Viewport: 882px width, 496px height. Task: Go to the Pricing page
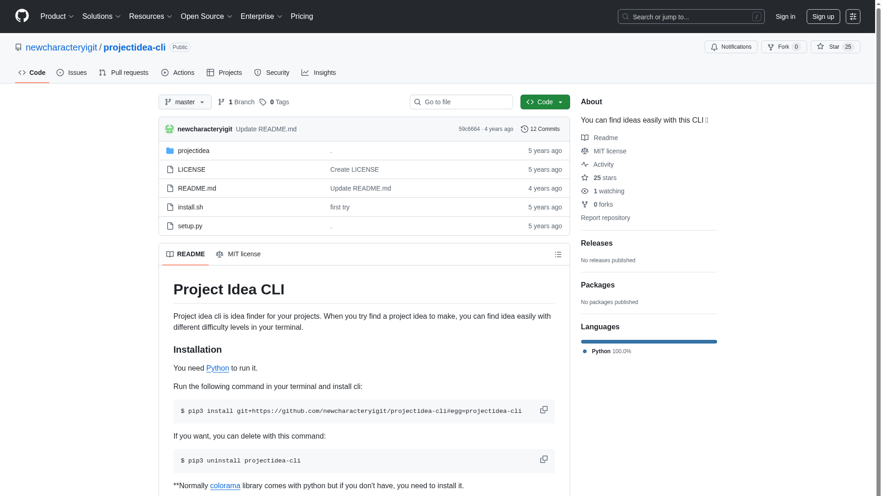pyautogui.click(x=301, y=17)
